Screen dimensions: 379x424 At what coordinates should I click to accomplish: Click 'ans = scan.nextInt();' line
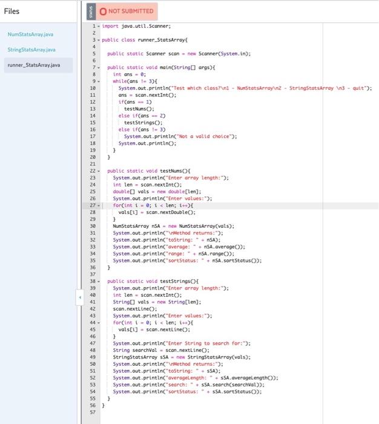pos(147,95)
